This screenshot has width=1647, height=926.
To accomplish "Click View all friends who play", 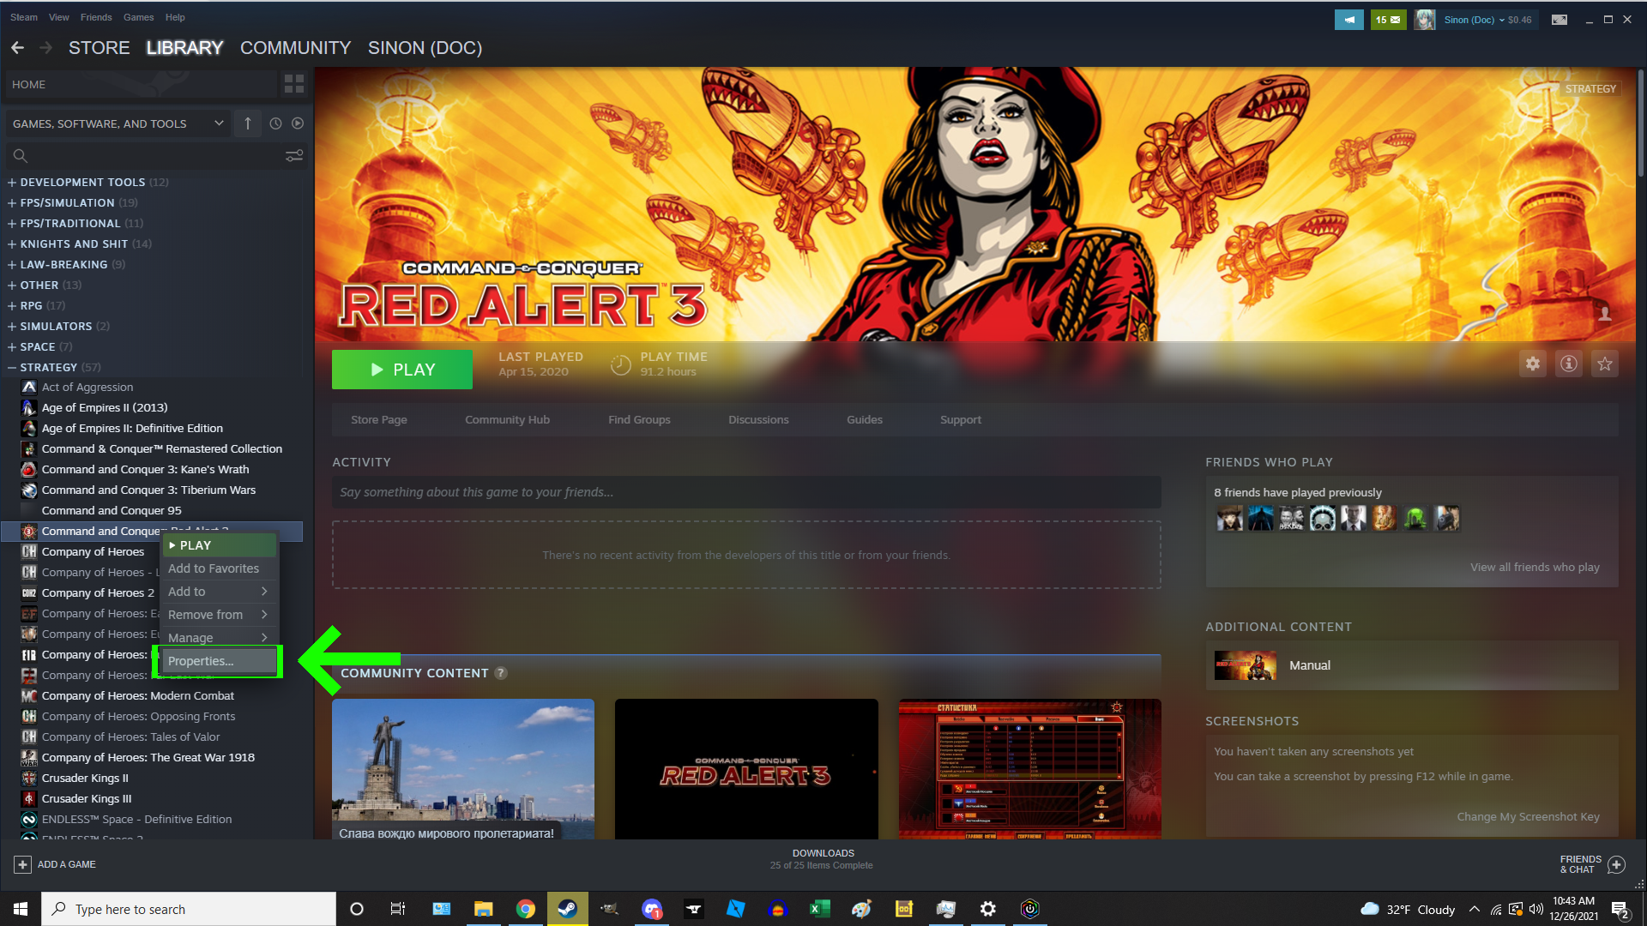I will [1535, 568].
